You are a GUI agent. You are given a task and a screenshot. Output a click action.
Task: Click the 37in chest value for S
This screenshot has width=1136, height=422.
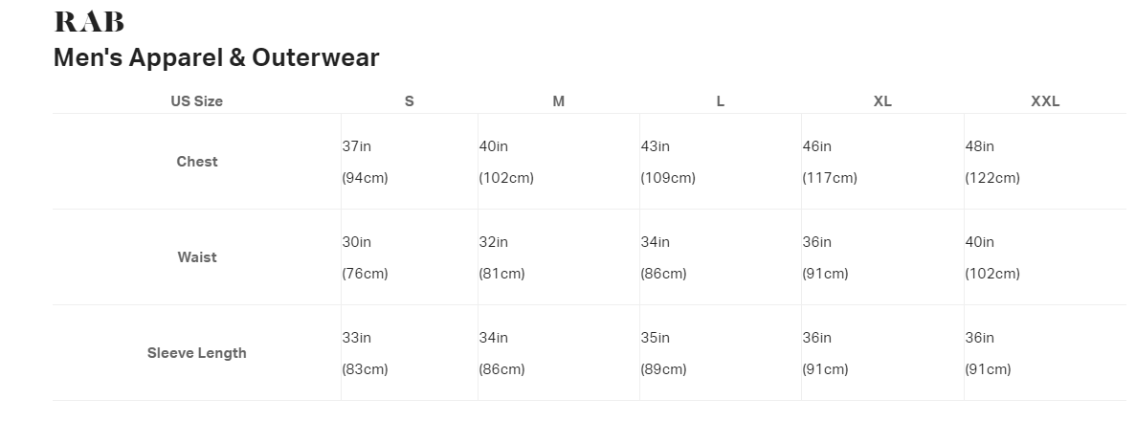(356, 146)
